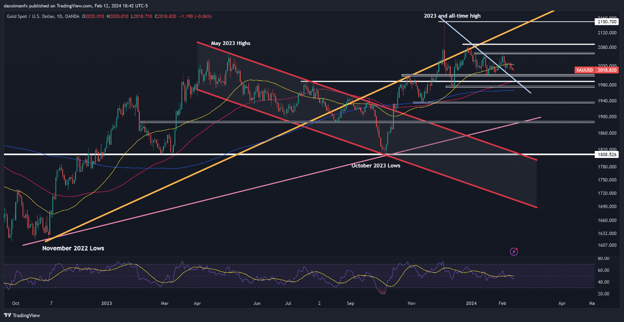Click the 1940.000 price axis value

608,101
